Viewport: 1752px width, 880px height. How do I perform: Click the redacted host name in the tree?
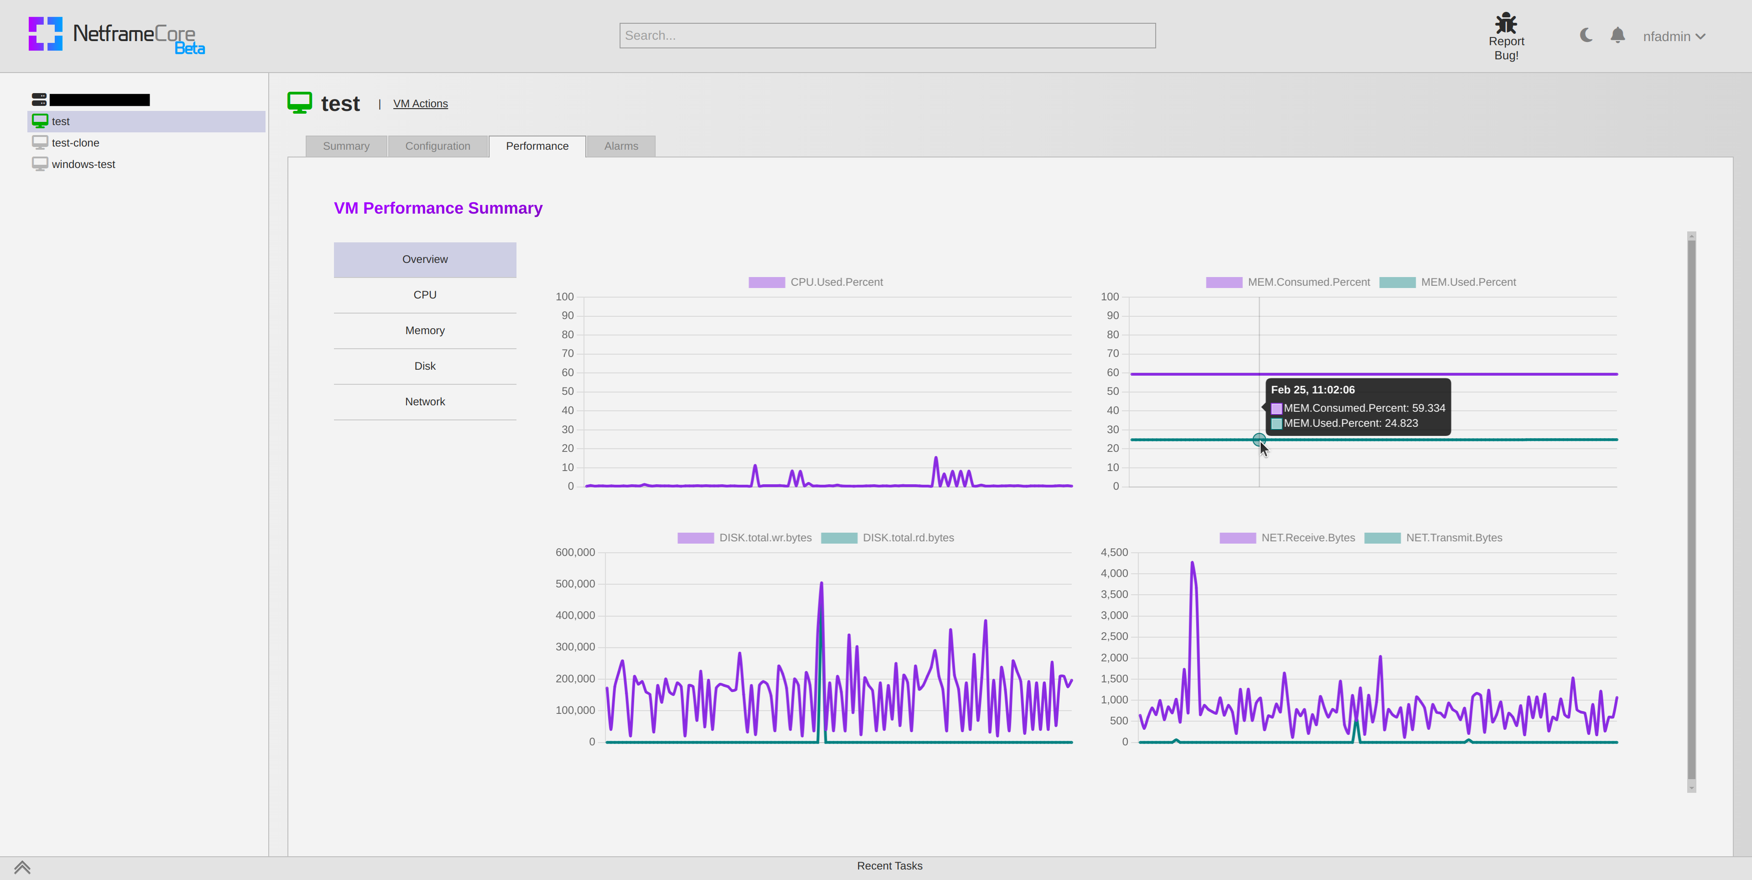point(99,100)
